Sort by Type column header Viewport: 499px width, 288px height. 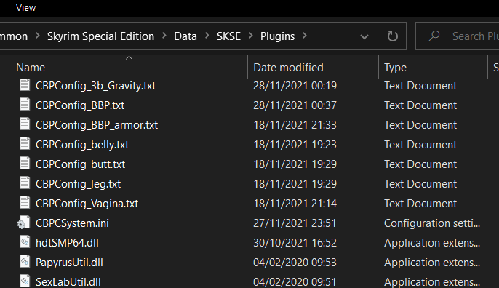(395, 68)
